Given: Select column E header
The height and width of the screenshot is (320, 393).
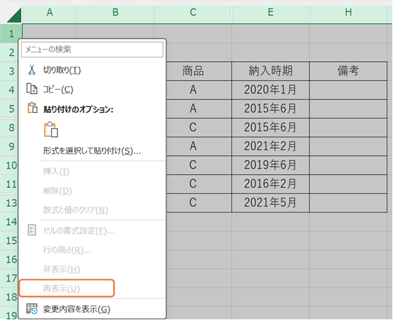Looking at the screenshot, I should (x=271, y=13).
